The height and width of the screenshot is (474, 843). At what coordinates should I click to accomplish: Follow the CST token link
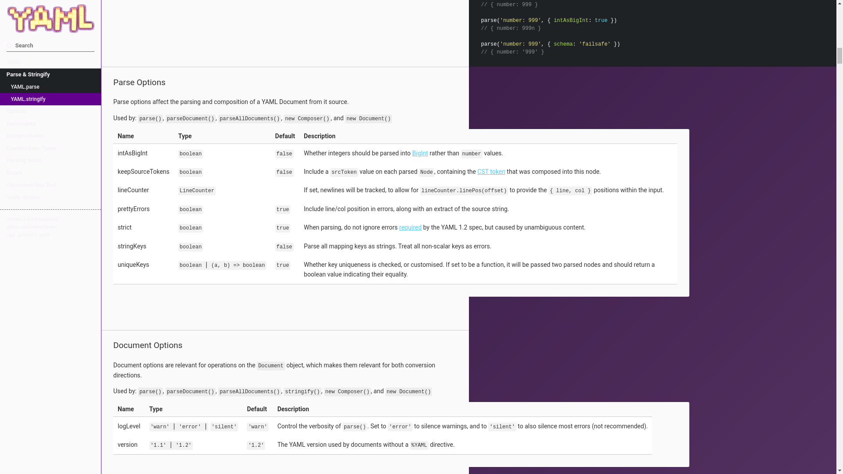tap(491, 172)
